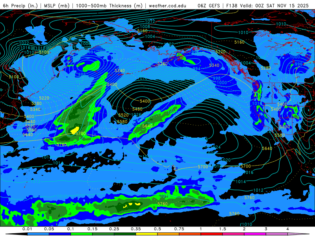Image resolution: width=315 pixels, height=236 pixels.
Task: Click the '06Z GEFS' model run label
Action: pyautogui.click(x=209, y=6)
